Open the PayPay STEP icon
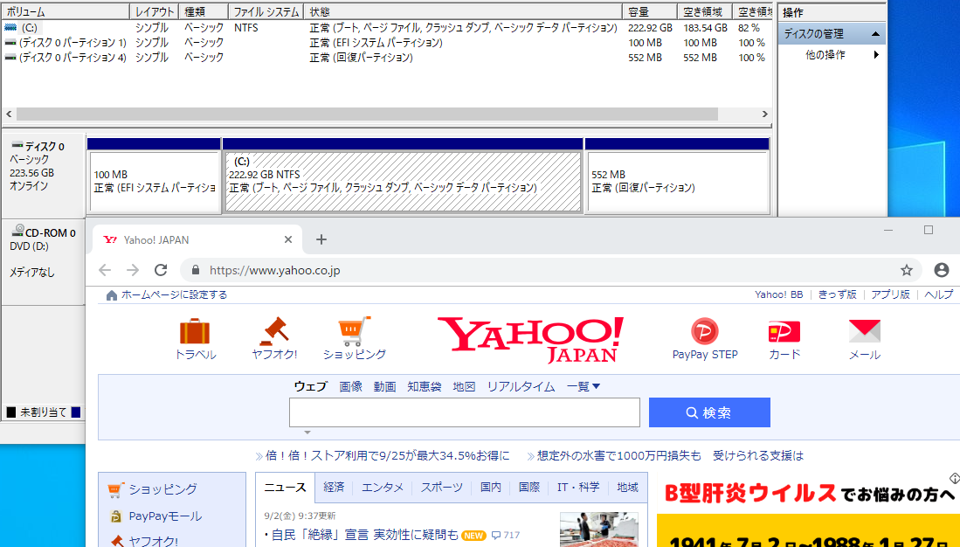The width and height of the screenshot is (960, 547). [705, 331]
